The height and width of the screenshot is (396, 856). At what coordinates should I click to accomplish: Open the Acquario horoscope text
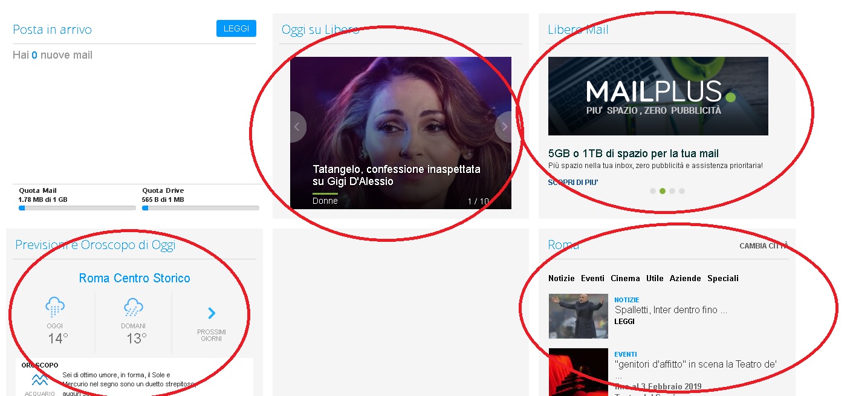point(130,384)
